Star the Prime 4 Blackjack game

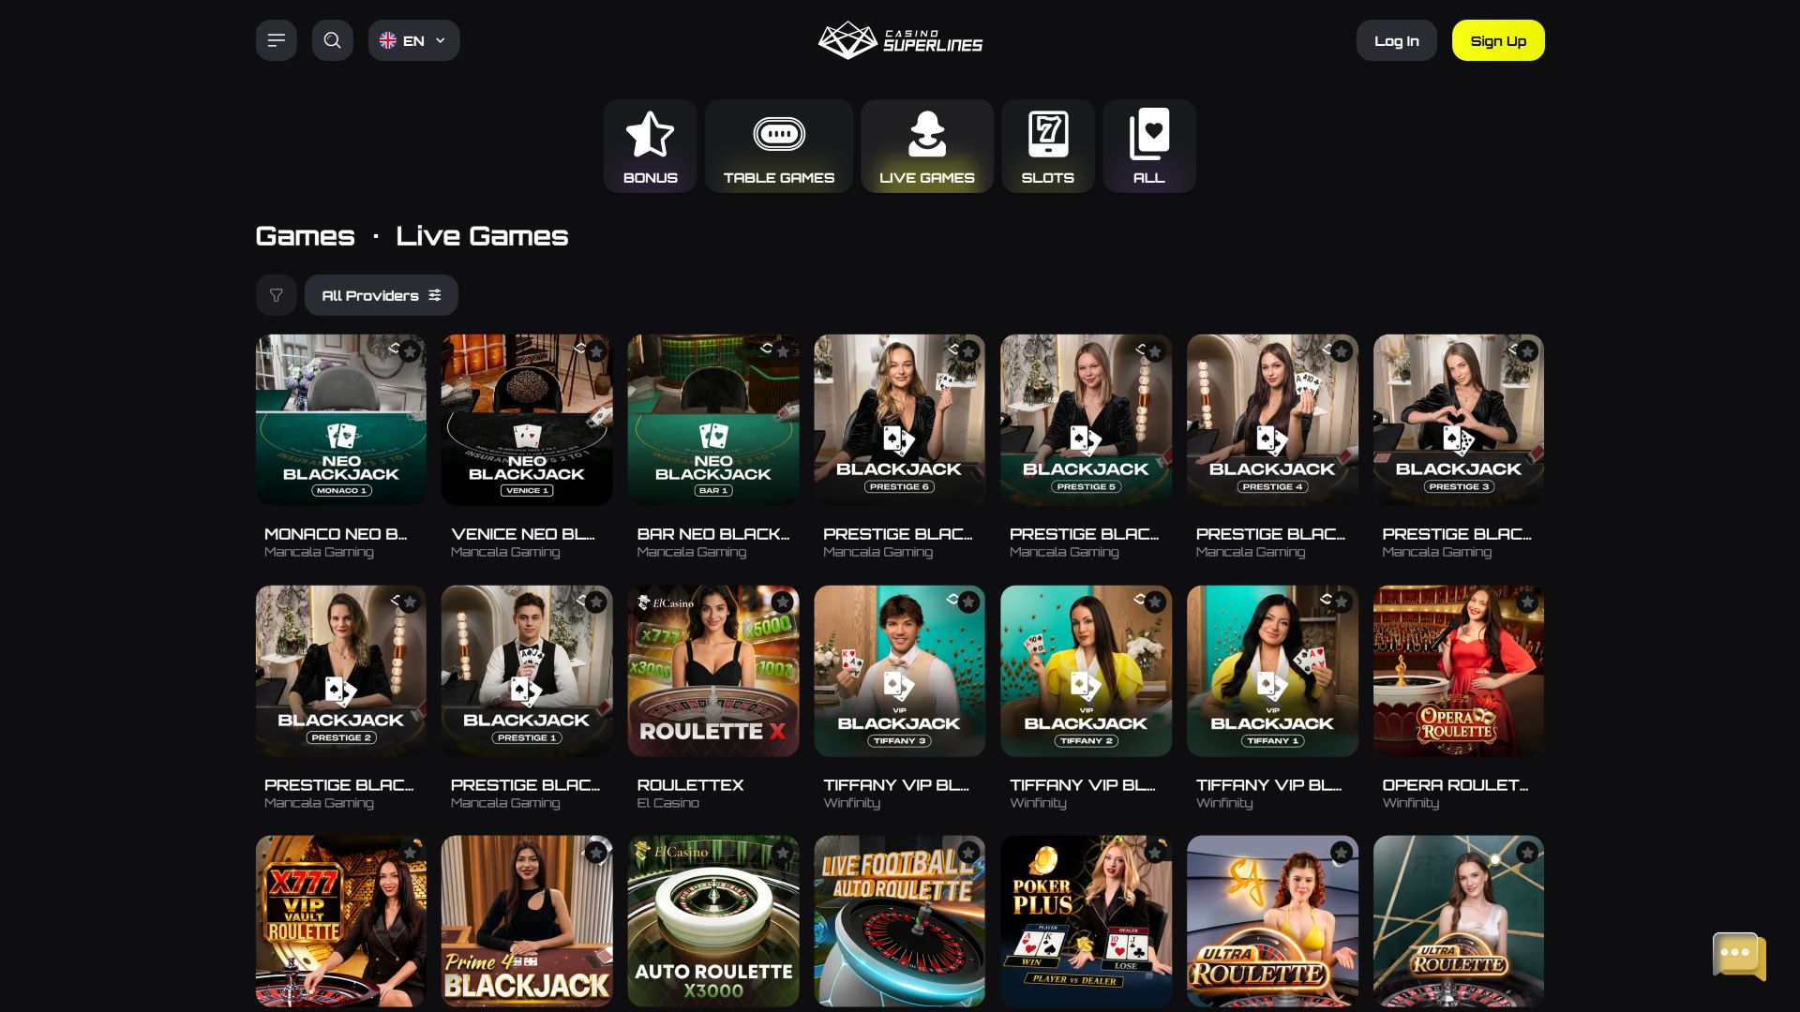tap(596, 852)
